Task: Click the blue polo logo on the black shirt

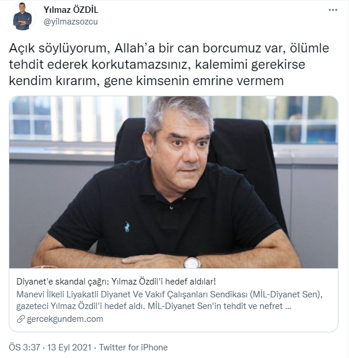Action: point(127,227)
